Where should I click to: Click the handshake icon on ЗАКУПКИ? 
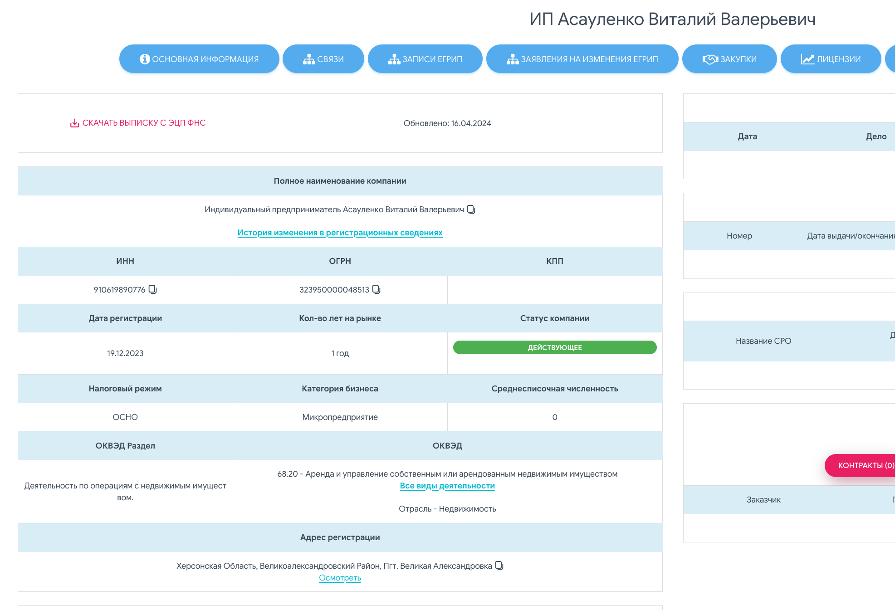coord(710,59)
